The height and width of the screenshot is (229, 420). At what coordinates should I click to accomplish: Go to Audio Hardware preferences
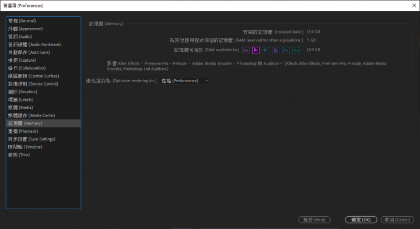point(43,44)
